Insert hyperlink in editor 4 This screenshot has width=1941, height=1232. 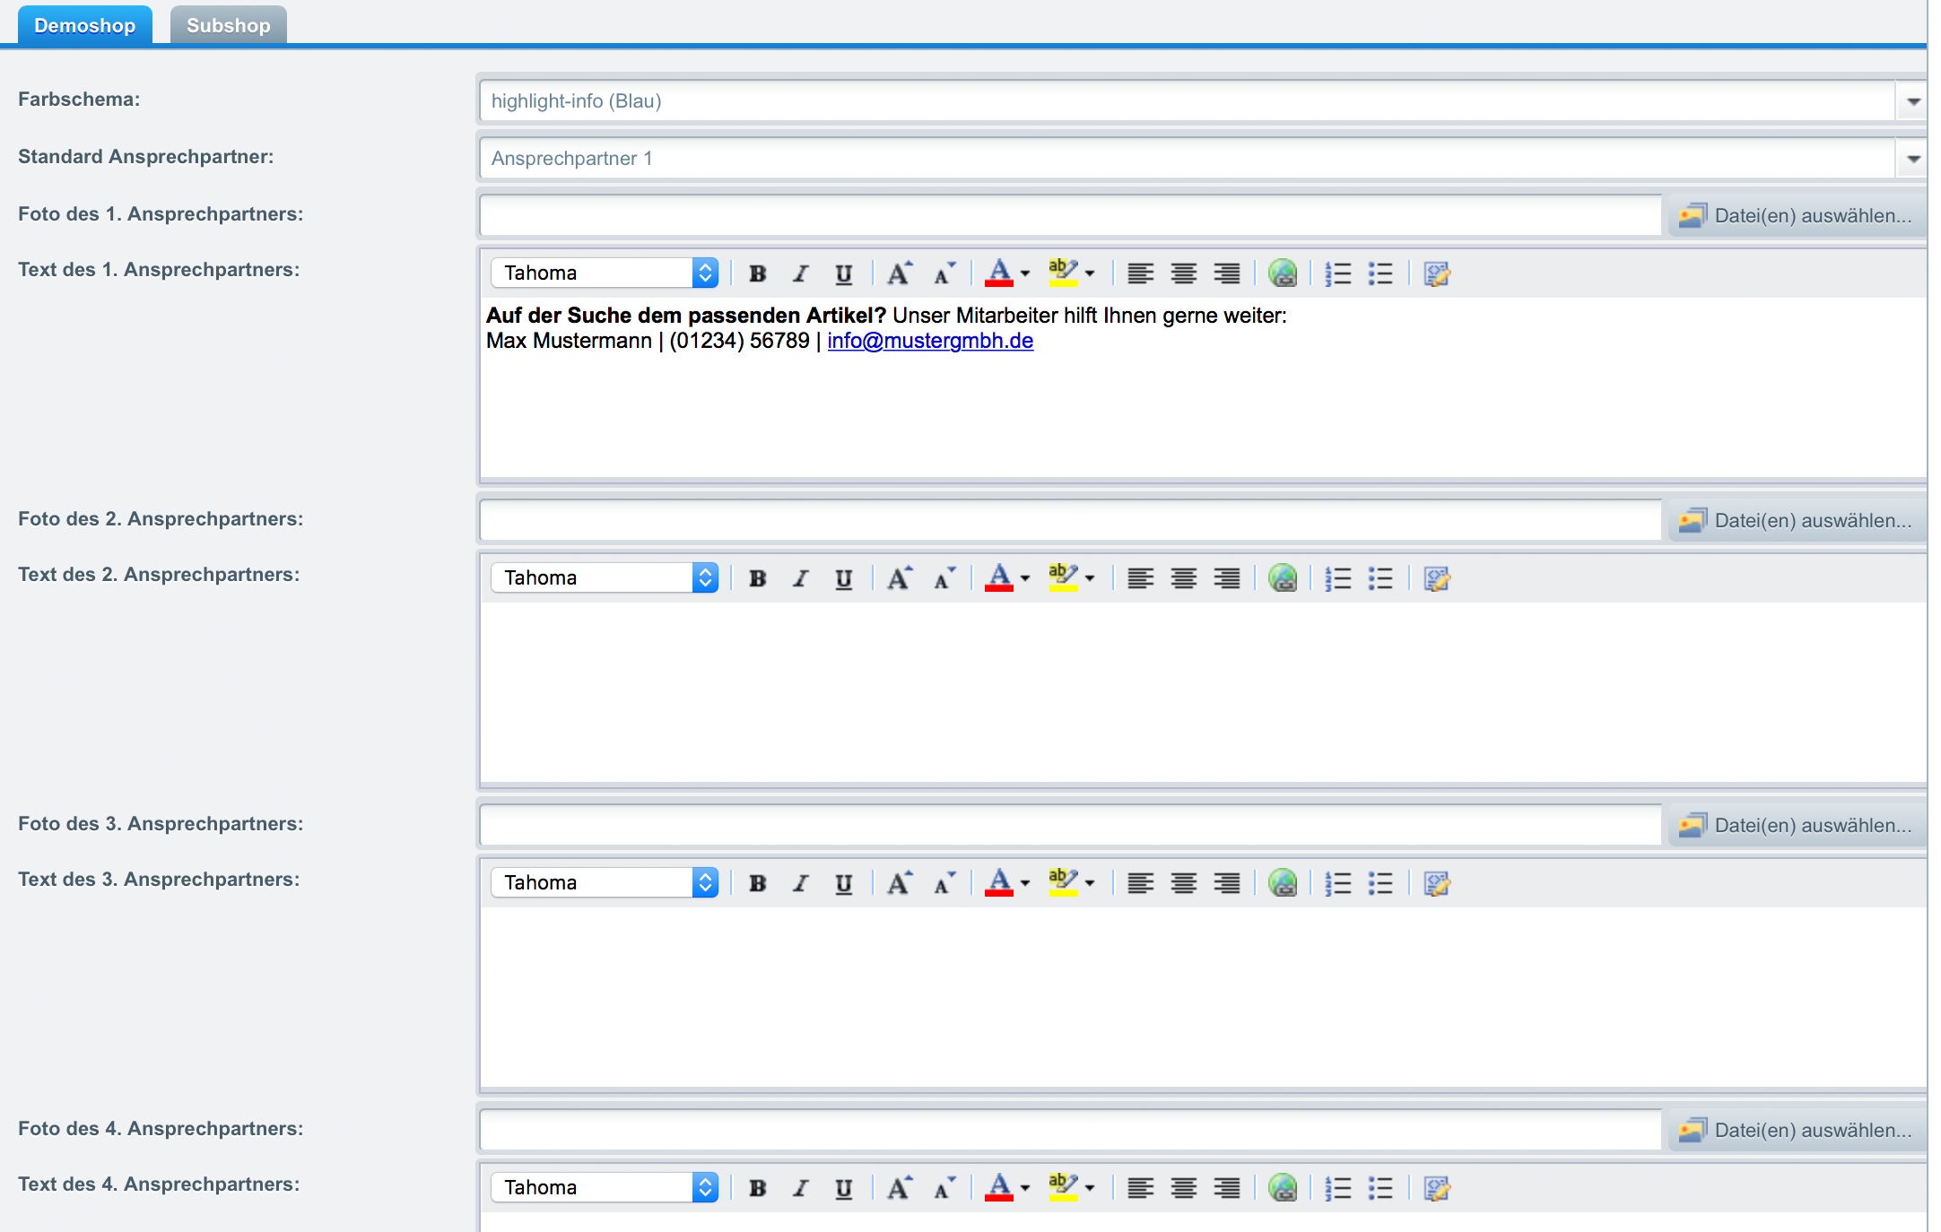(x=1283, y=1188)
